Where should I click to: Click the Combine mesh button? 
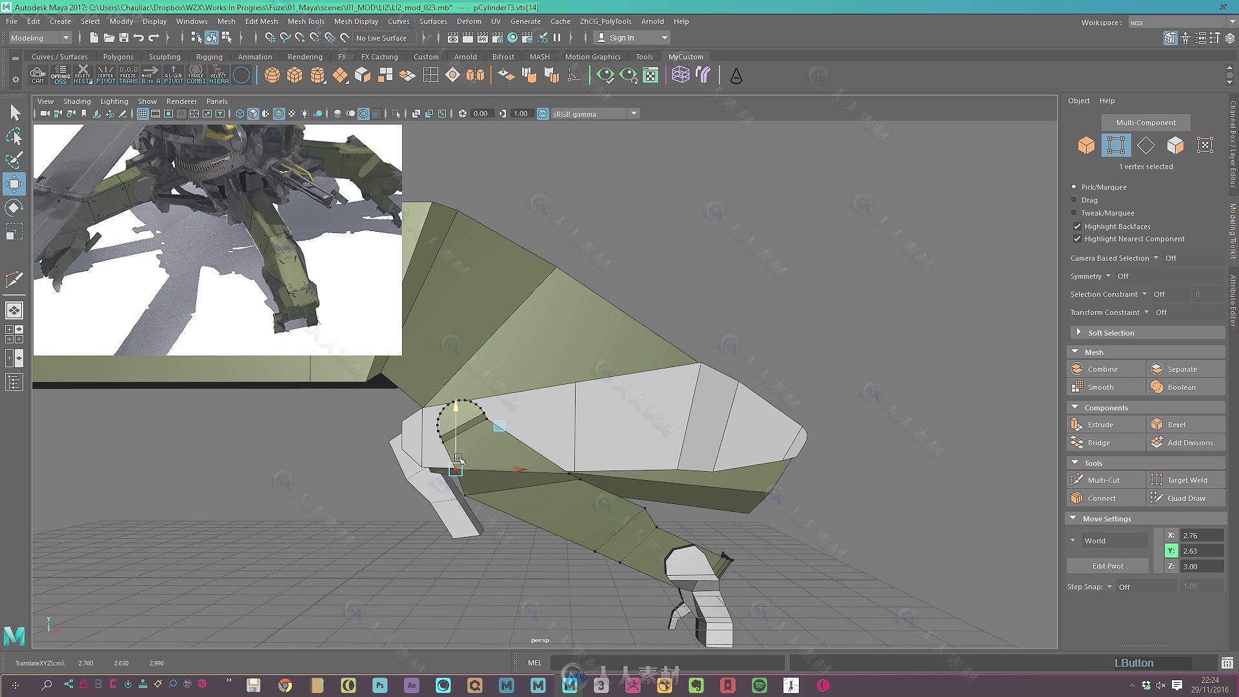[1103, 369]
